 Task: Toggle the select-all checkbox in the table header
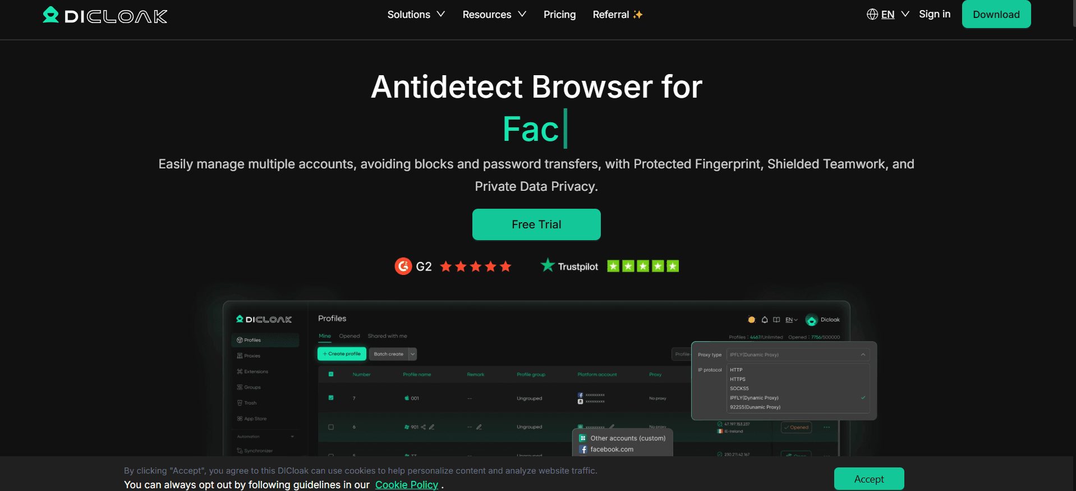[331, 374]
